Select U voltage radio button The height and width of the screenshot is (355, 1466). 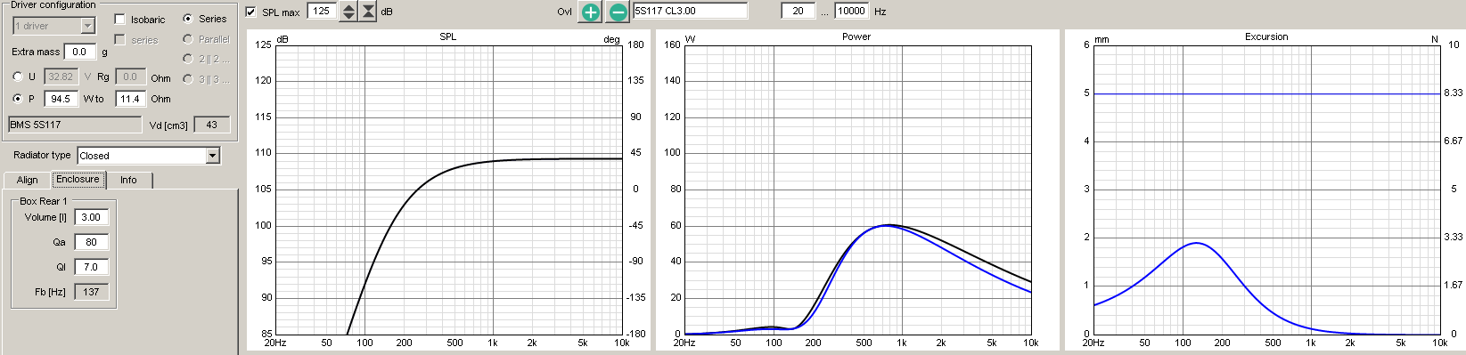point(18,77)
